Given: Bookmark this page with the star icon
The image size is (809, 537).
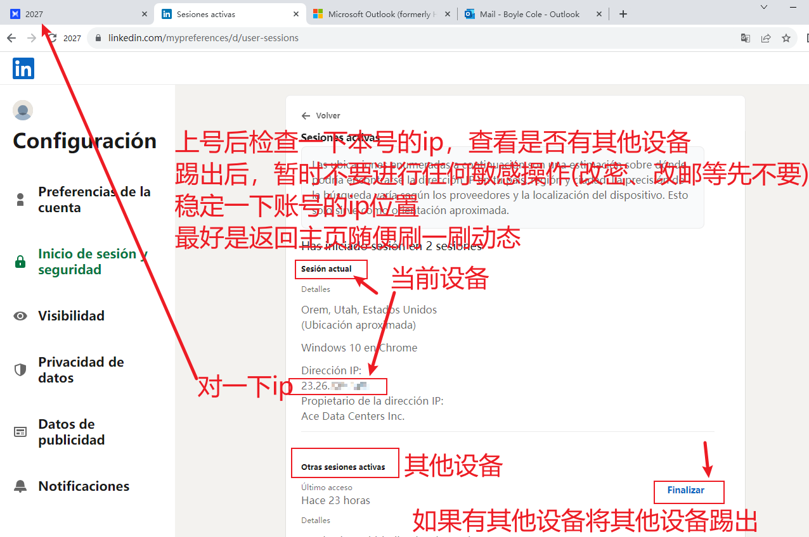Looking at the screenshot, I should point(786,38).
